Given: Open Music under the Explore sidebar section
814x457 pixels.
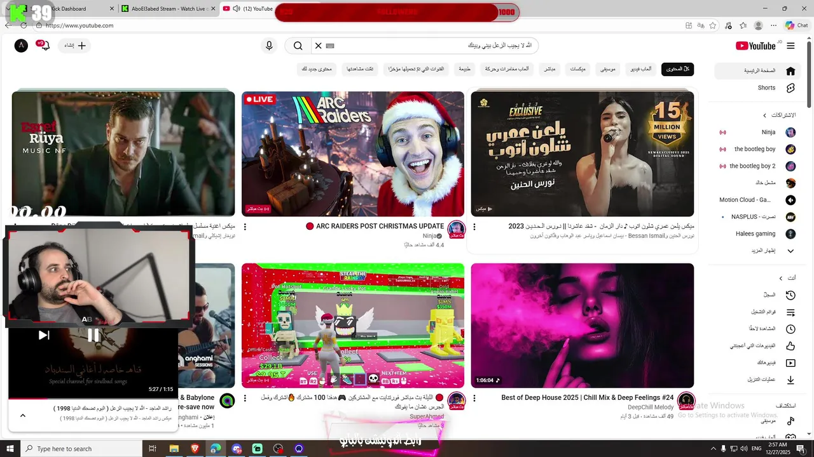Looking at the screenshot, I should tap(757, 421).
